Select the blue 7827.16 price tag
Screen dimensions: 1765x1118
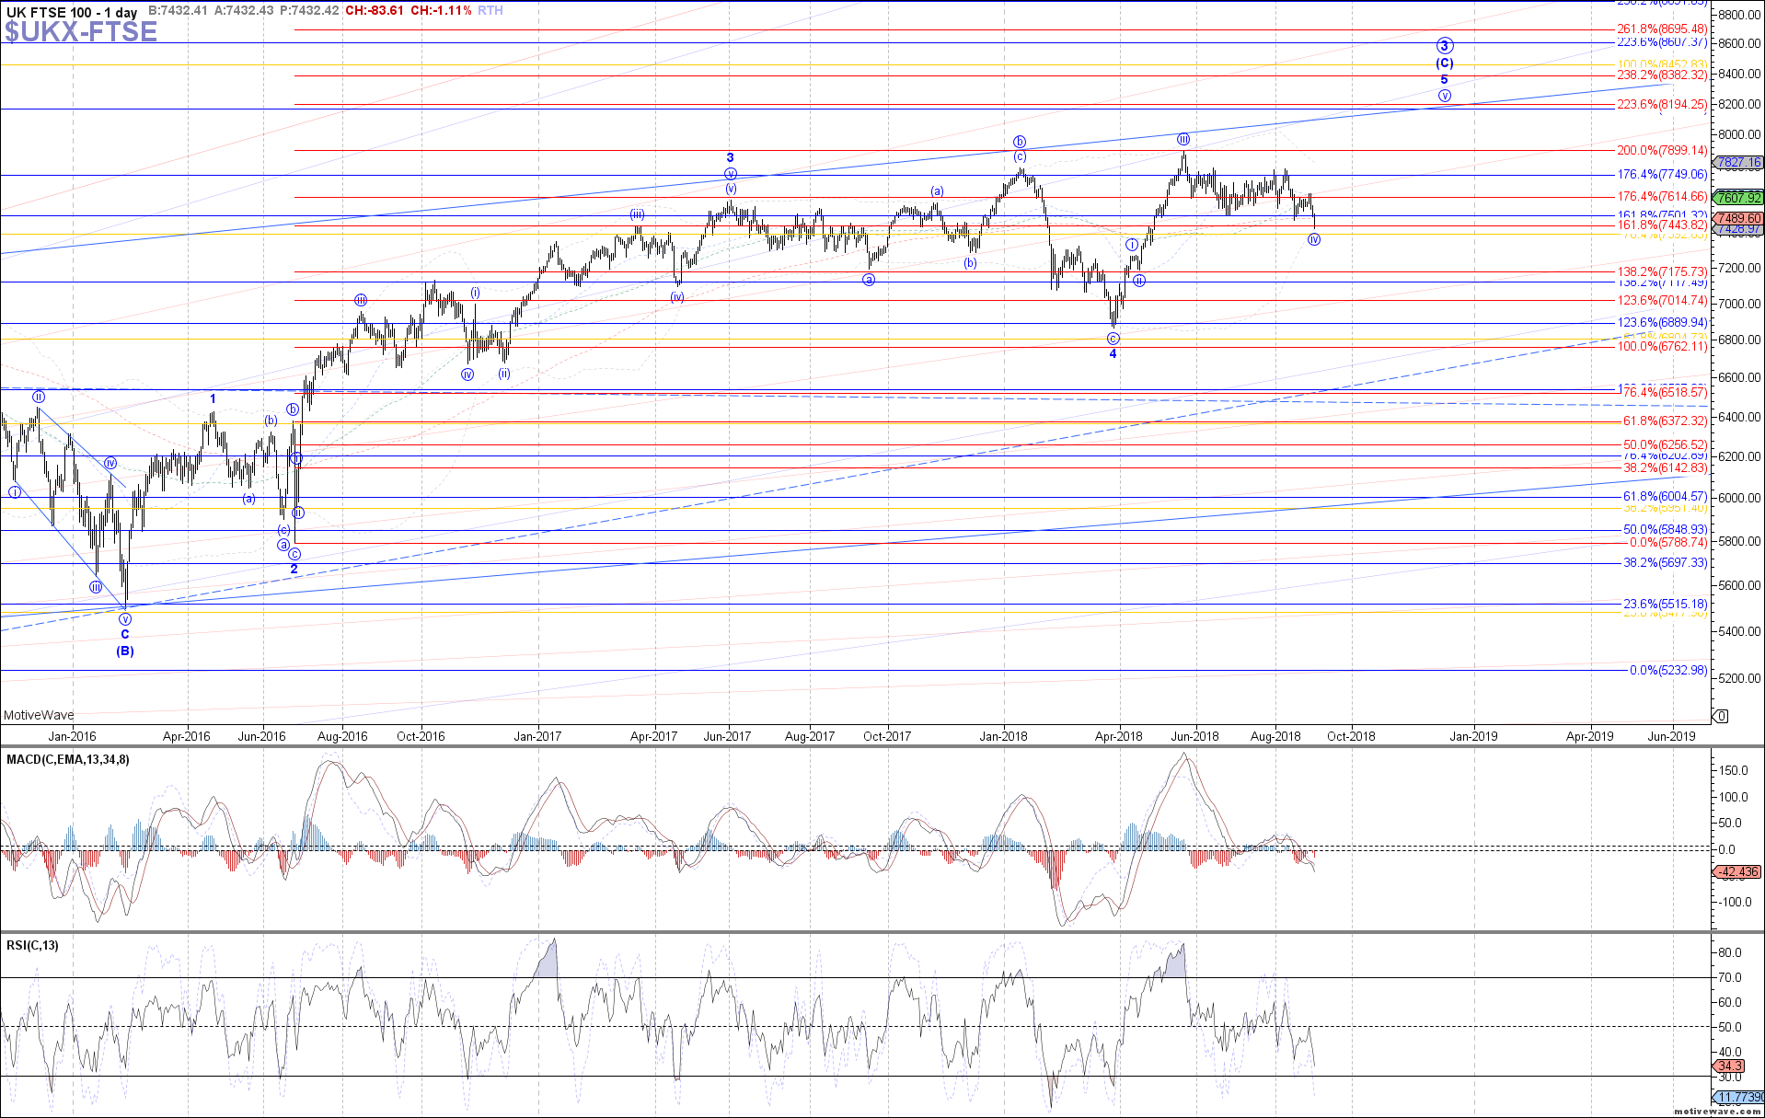1738,163
